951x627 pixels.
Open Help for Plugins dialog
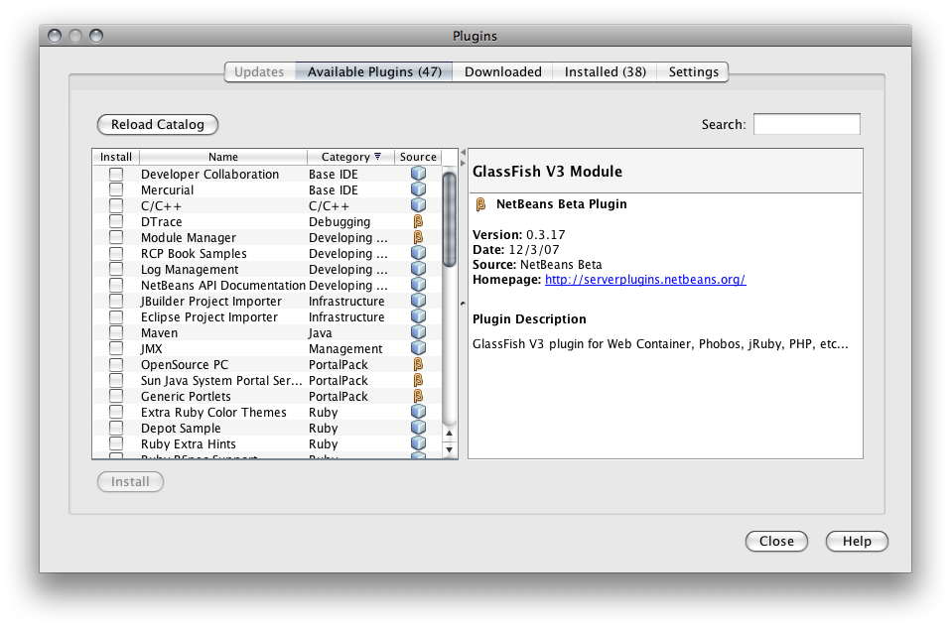(857, 541)
